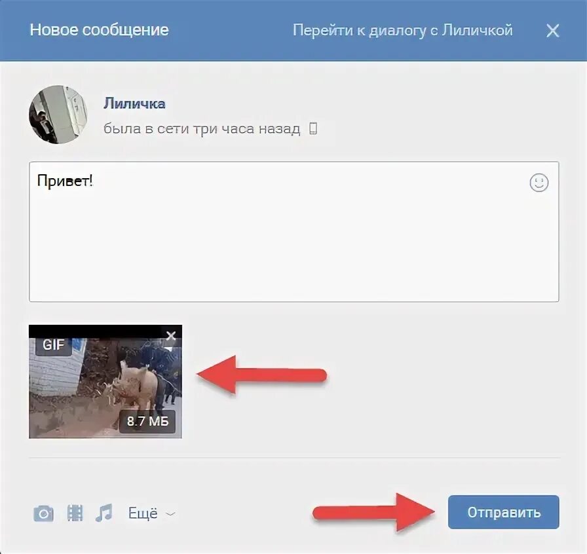Focus the message text field with Привет!

click(294, 232)
